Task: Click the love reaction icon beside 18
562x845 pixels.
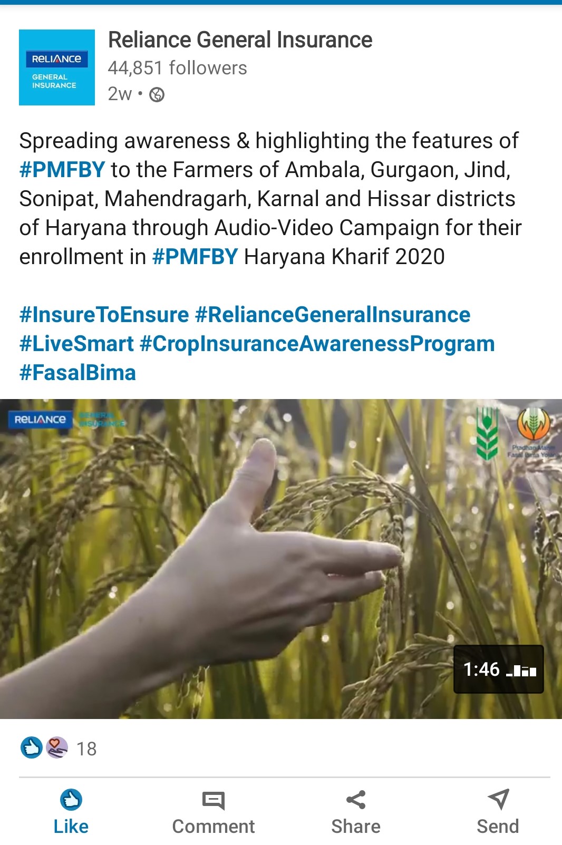Action: 56,747
